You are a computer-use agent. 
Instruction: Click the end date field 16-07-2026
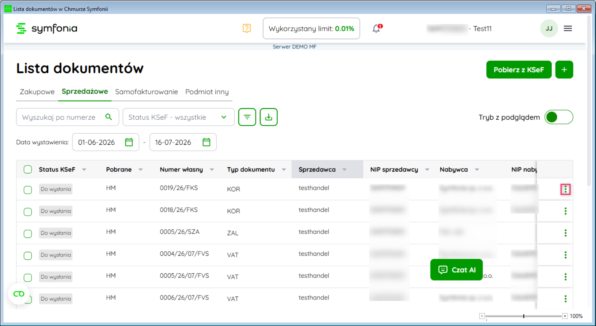coord(183,142)
